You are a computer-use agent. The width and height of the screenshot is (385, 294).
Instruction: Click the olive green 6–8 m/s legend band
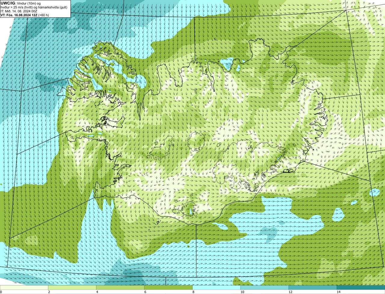168,287
